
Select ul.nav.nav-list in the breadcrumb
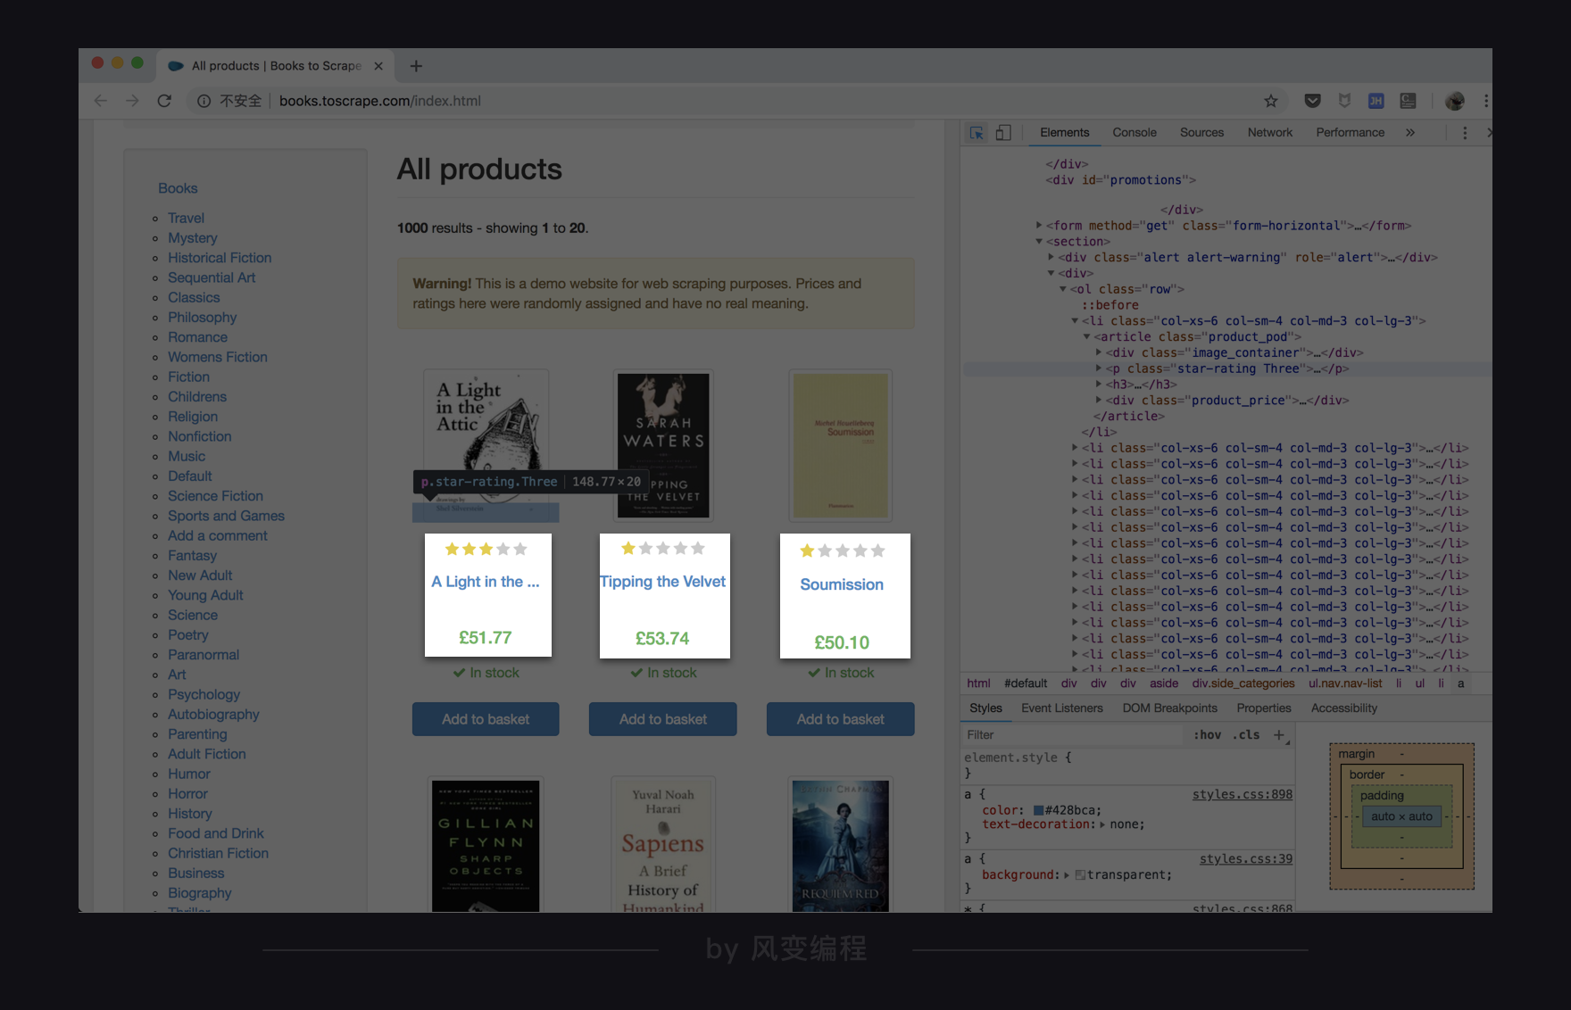coord(1345,683)
